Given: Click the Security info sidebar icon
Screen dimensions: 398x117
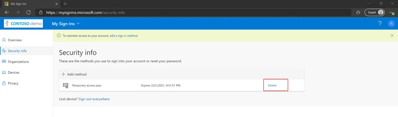Looking at the screenshot, I should [x=4, y=51].
